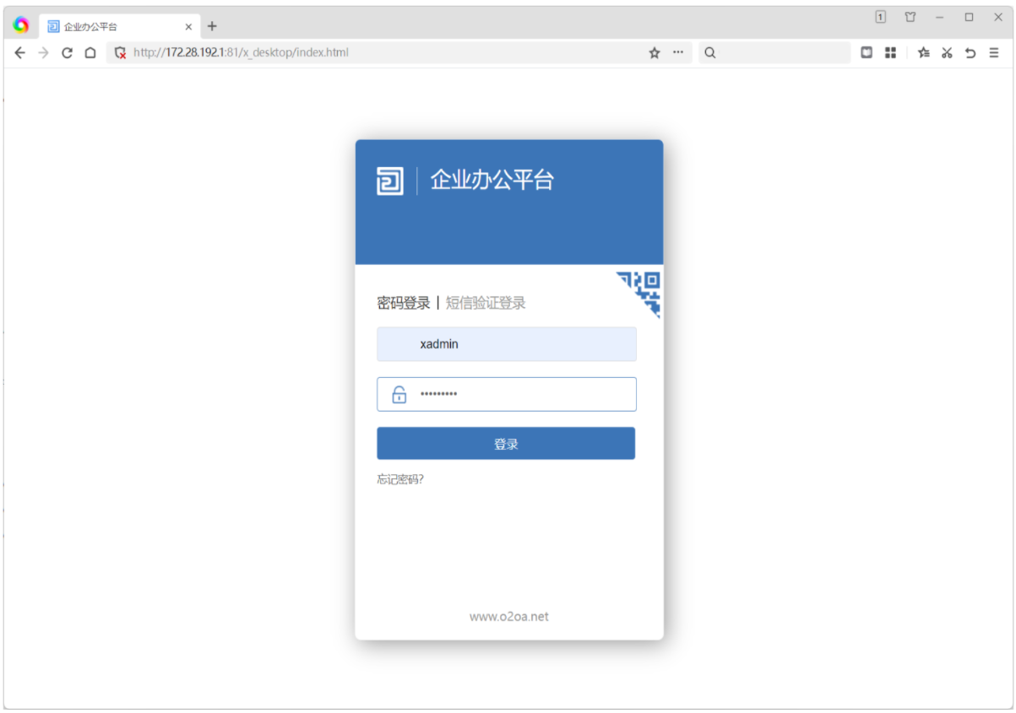Click the search magnifier icon
This screenshot has width=1016, height=713.
[710, 52]
